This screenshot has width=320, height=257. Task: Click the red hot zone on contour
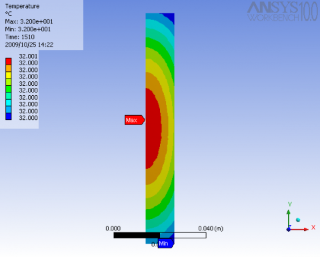coord(153,128)
